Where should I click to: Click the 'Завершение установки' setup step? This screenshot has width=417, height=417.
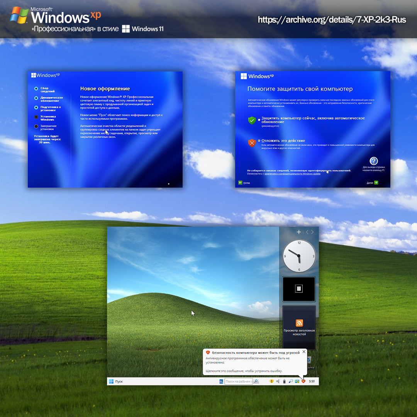point(45,127)
